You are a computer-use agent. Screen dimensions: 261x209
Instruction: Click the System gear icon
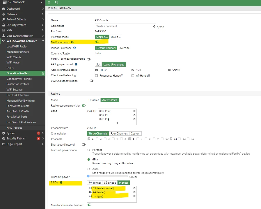4,133
